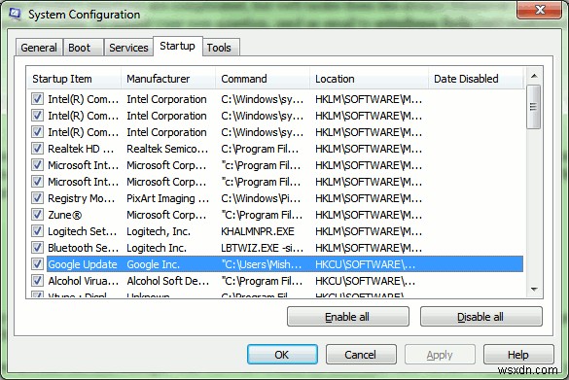Screen dimensions: 569x380
Task: Click scrollbar up arrow in startup list
Action: point(534,76)
